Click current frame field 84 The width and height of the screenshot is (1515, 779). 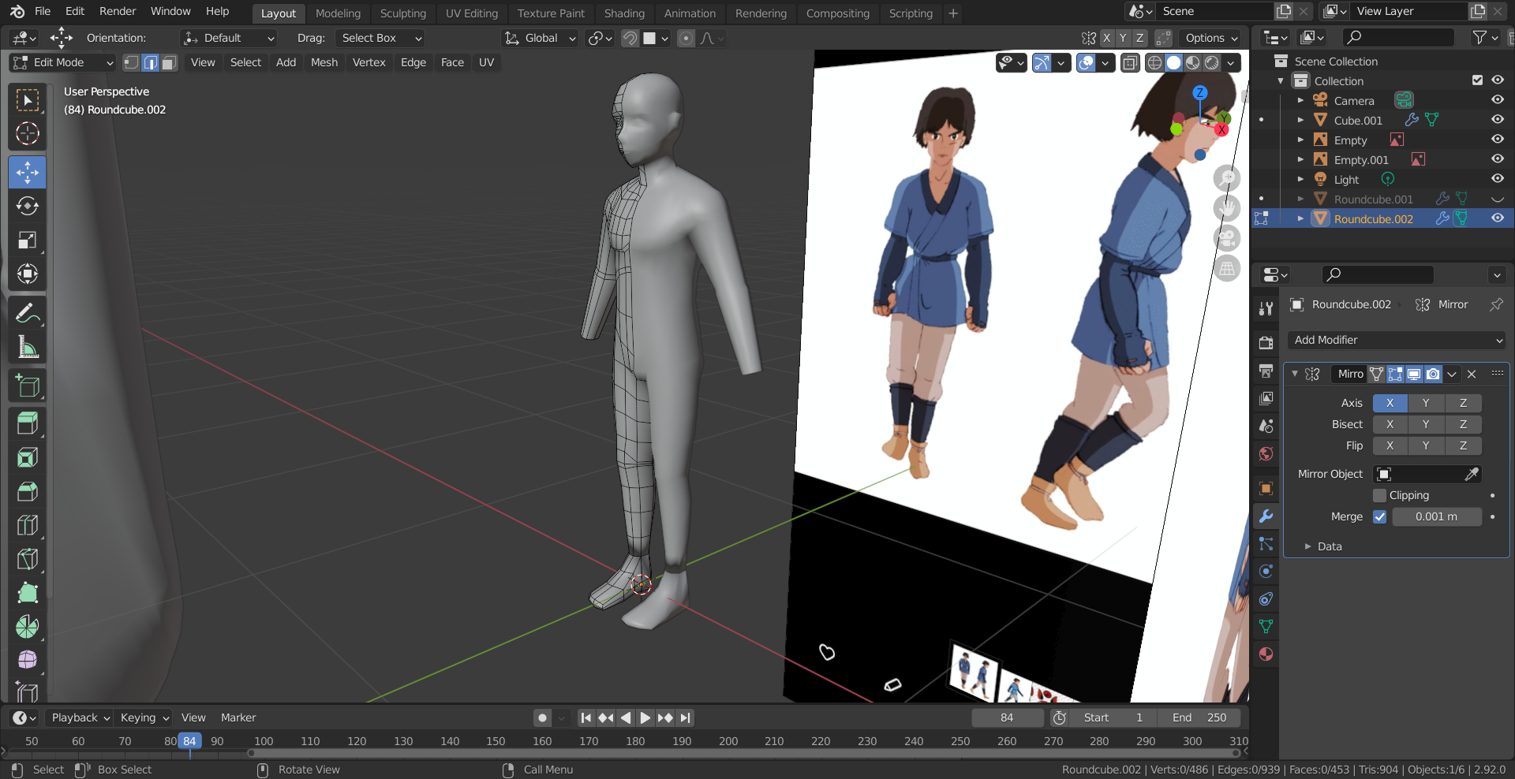(x=1007, y=717)
